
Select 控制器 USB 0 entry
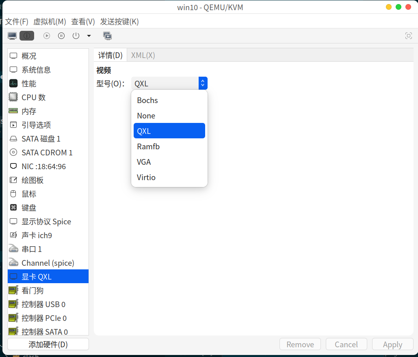48,304
